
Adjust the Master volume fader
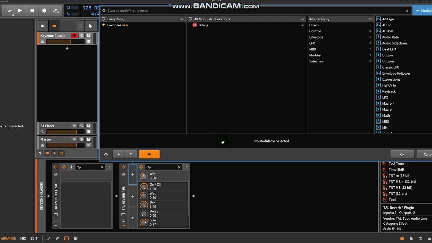[65, 145]
